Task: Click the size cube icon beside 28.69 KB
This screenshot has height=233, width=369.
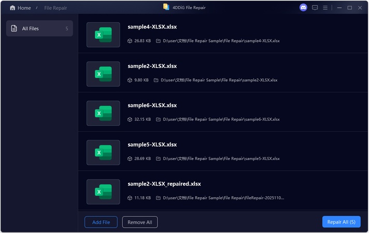Action: tap(130, 159)
